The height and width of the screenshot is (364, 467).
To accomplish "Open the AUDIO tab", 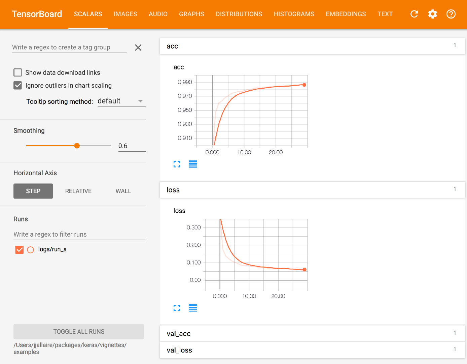I will [x=158, y=14].
